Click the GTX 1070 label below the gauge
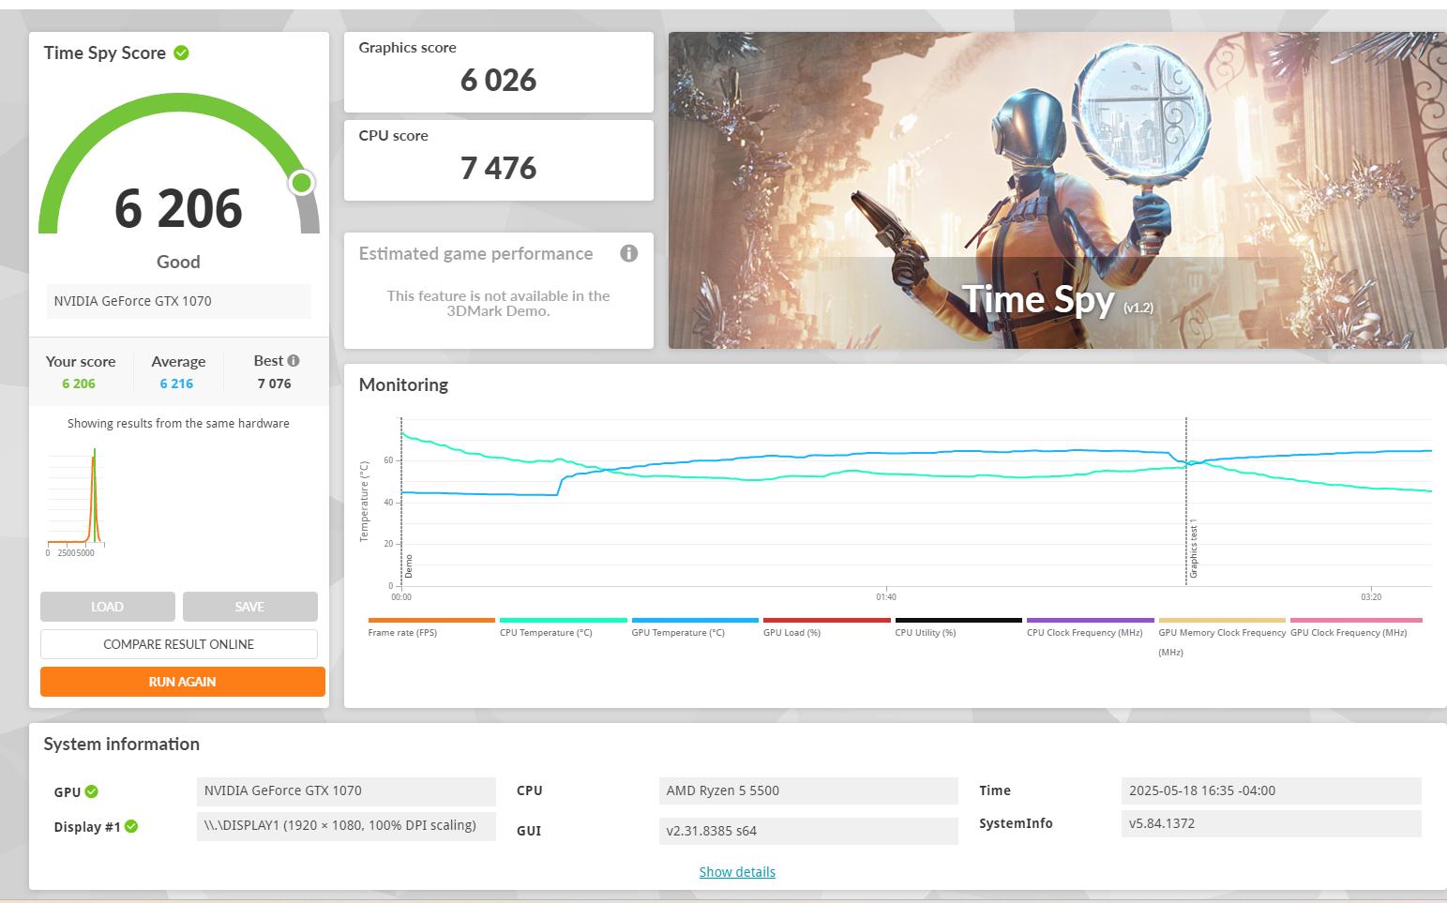 [178, 301]
